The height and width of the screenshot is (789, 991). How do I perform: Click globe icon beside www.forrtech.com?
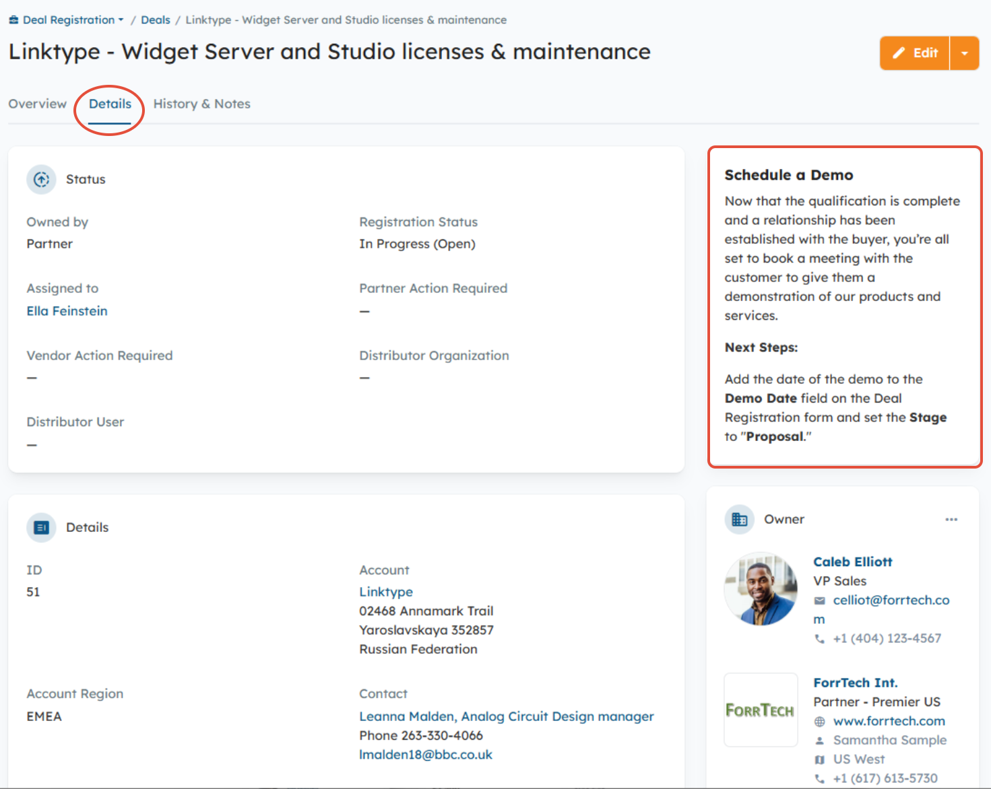[820, 722]
